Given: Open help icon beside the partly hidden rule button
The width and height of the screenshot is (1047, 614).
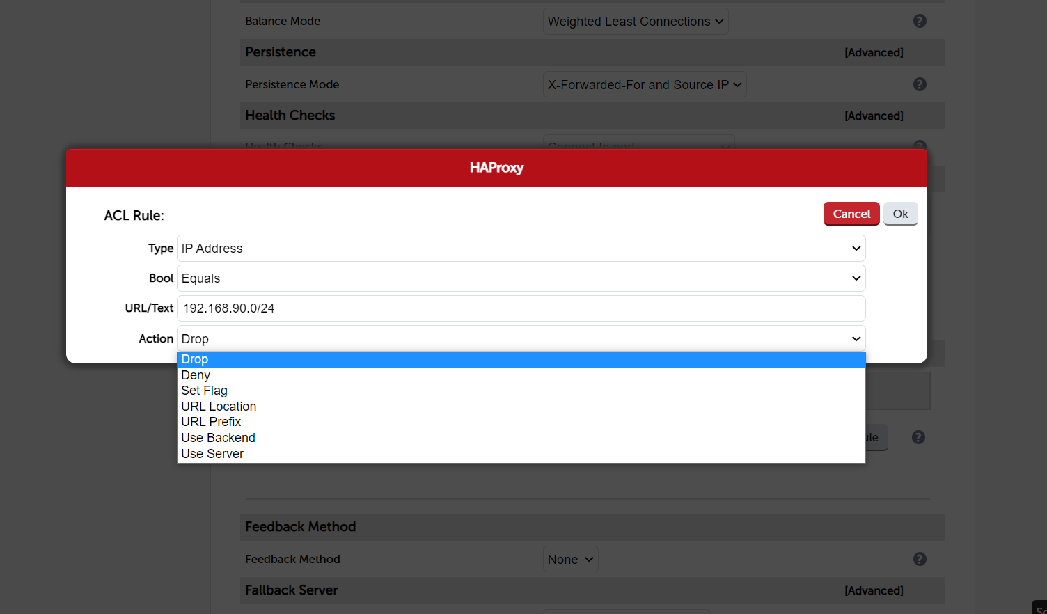Looking at the screenshot, I should [x=918, y=437].
